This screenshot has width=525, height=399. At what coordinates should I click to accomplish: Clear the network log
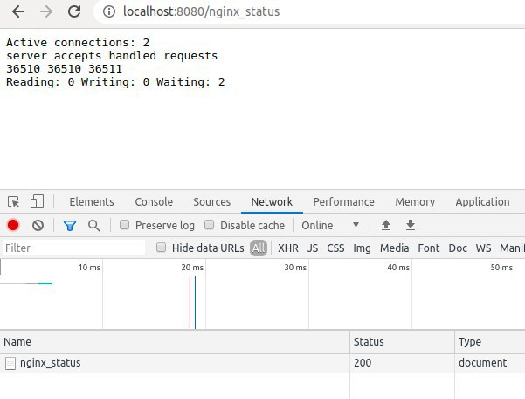(38, 225)
